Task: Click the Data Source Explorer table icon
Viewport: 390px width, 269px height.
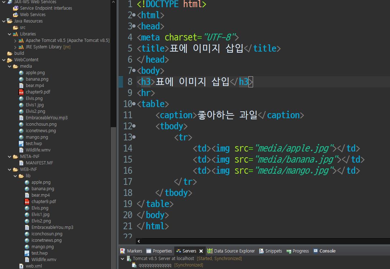Action: [210, 251]
